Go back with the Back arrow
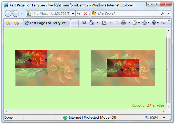The height and width of the screenshot is (124, 175). click(x=8, y=14)
